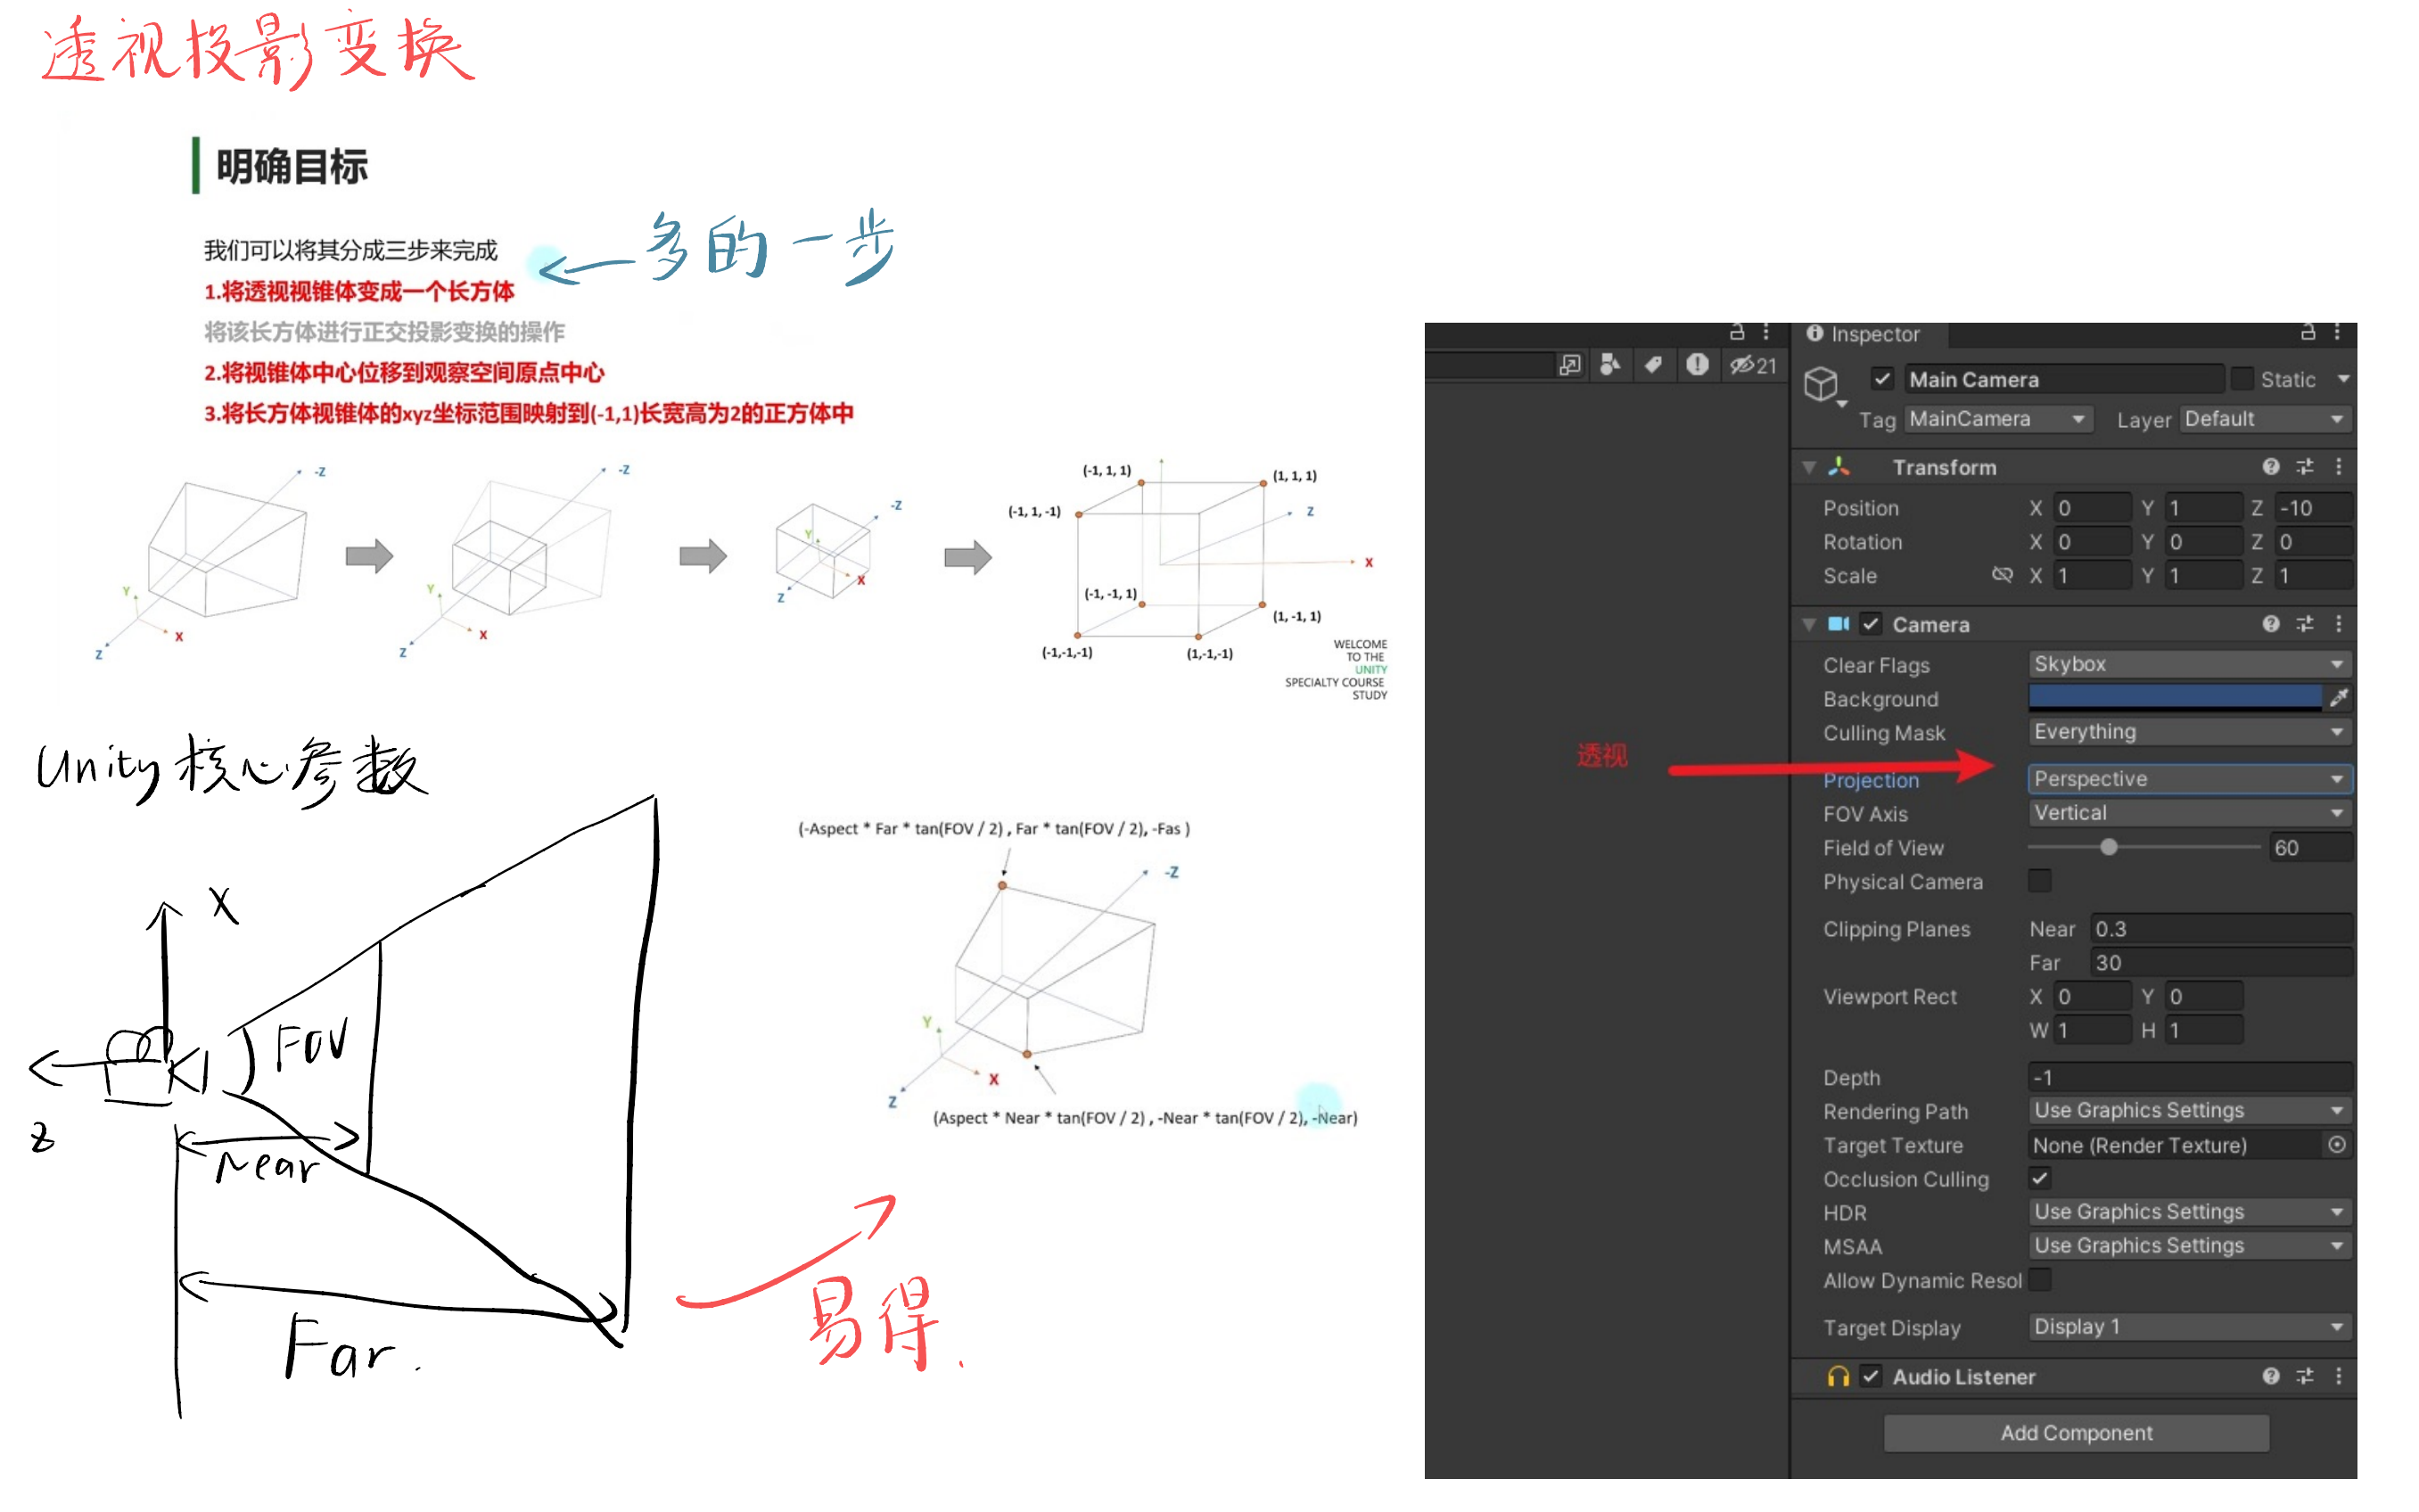Open Audio Listener help icon
This screenshot has height=1512, width=2419.
pos(2270,1376)
